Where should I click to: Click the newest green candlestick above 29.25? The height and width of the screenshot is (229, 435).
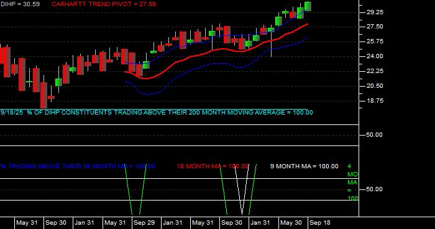click(x=308, y=6)
